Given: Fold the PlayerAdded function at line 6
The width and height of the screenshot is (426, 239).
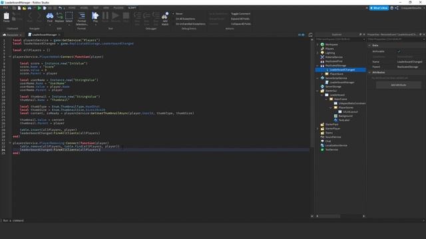Looking at the screenshot, I should [10, 57].
